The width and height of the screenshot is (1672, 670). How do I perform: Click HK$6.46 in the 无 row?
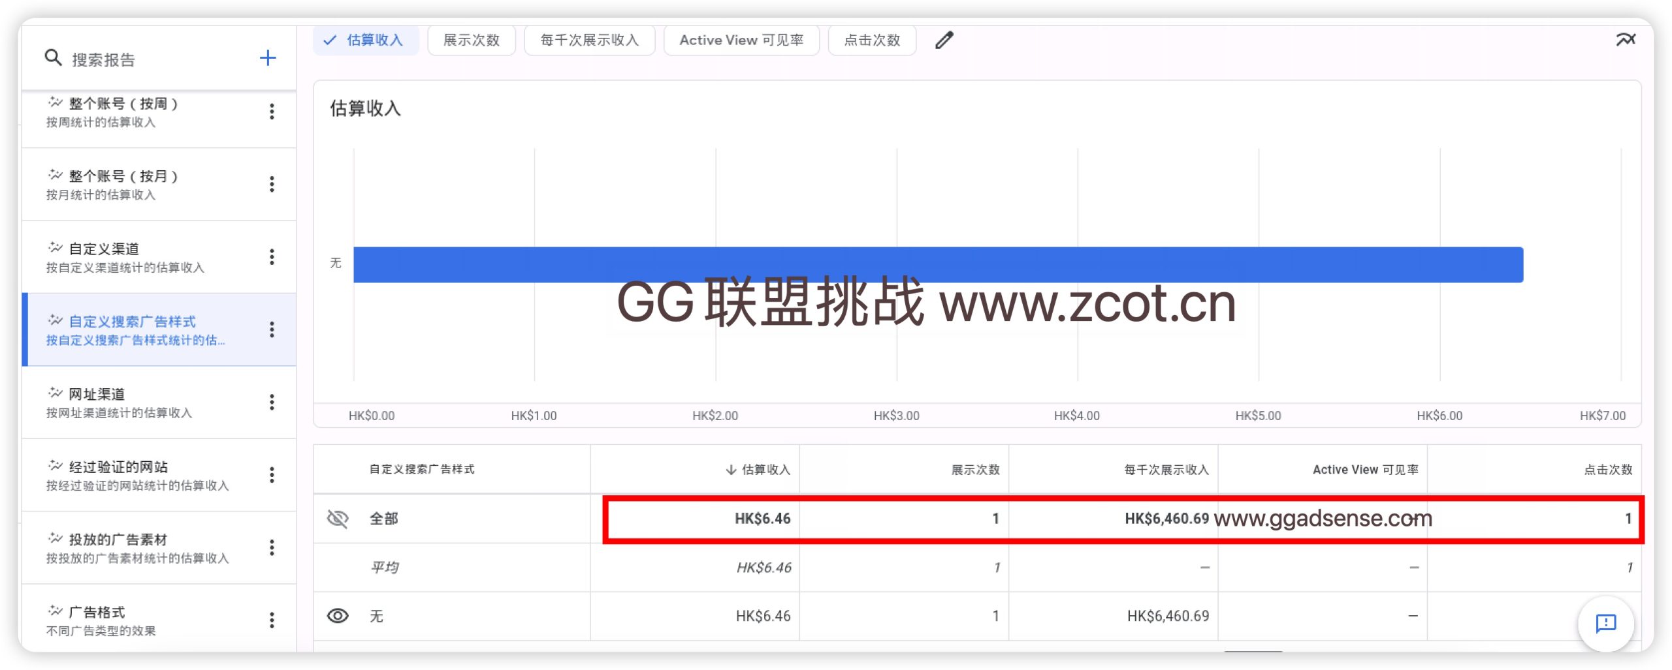(763, 616)
